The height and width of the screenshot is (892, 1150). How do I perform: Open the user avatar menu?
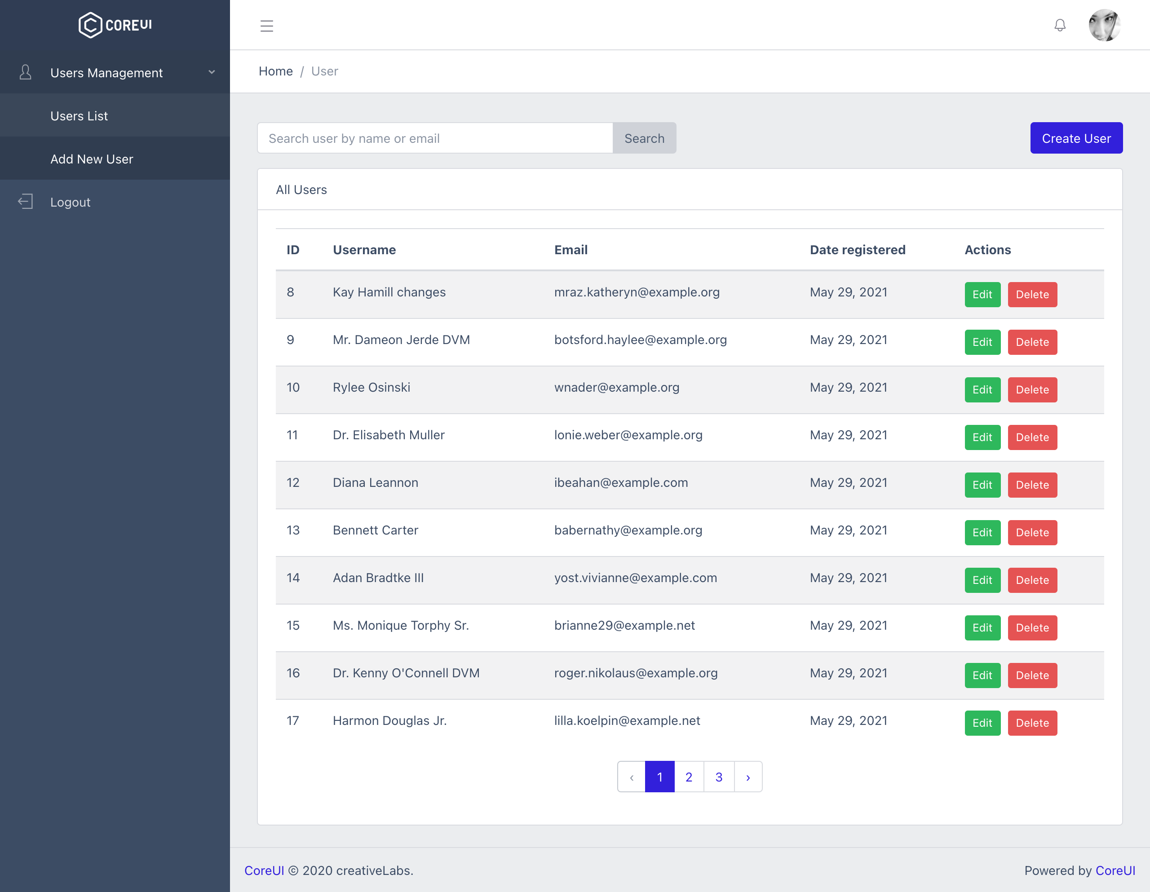pos(1104,25)
